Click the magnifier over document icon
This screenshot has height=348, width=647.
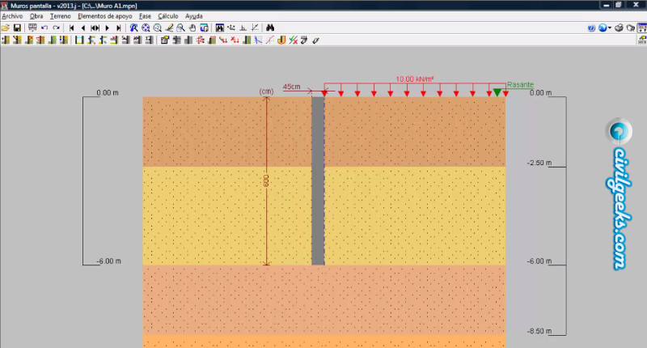pos(180,28)
